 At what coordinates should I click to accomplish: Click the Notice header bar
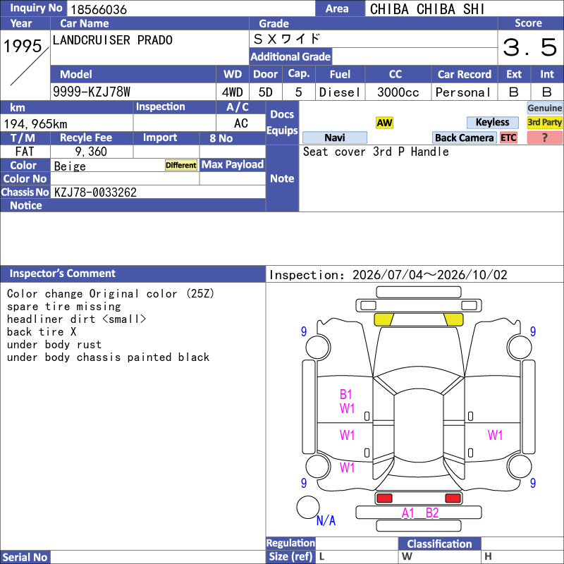coord(133,205)
